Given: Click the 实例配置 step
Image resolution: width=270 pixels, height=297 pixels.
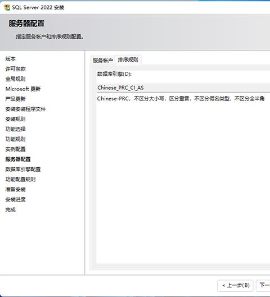Looking at the screenshot, I should click(15, 149).
